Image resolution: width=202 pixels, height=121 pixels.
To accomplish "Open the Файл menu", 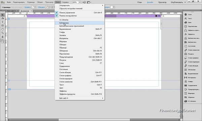I will 9,2.
